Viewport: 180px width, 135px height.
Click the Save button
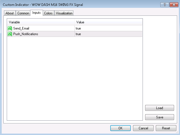click(x=159, y=117)
